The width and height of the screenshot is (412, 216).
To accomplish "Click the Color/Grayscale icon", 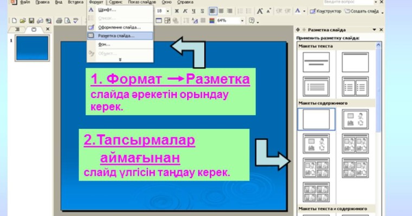I will (212, 21).
